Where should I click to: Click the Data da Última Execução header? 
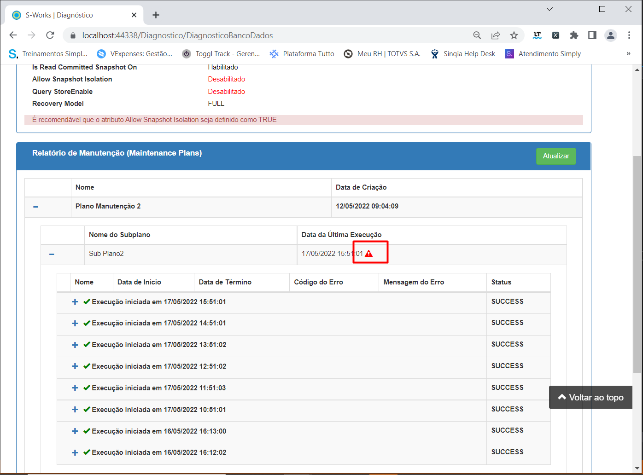click(x=342, y=235)
